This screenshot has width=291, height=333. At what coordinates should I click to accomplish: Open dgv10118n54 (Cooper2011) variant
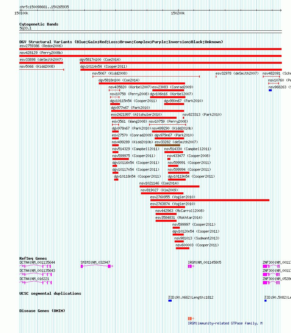137,176
